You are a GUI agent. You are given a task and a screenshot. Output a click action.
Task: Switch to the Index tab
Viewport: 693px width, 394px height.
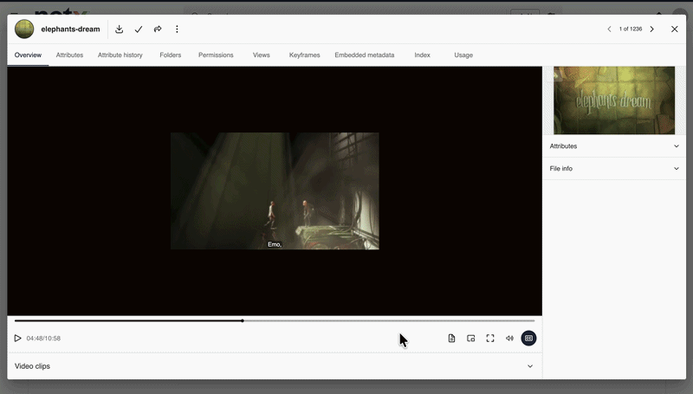pos(422,55)
